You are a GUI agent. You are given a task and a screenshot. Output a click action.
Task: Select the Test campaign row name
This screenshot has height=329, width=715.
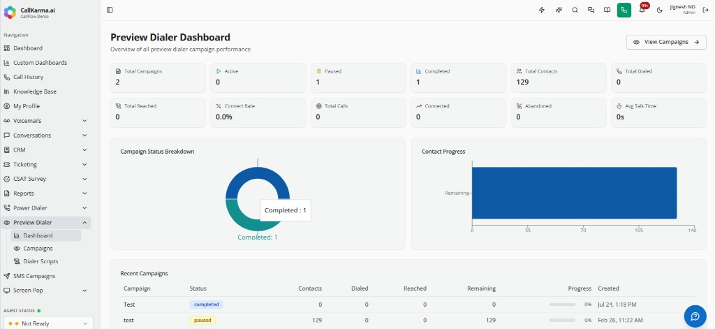(129, 305)
